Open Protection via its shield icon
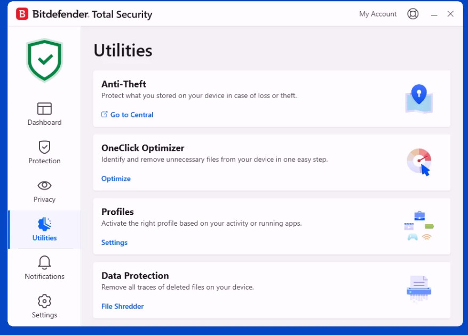This screenshot has height=335, width=468. (44, 147)
